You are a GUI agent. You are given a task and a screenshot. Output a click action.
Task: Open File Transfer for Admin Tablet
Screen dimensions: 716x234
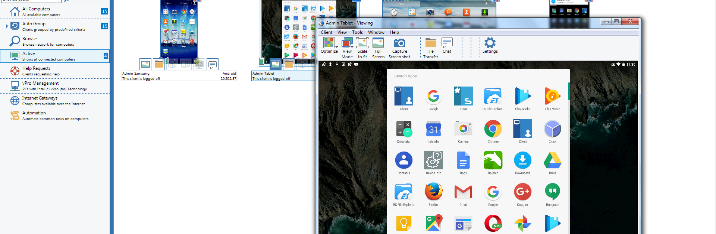pos(430,48)
